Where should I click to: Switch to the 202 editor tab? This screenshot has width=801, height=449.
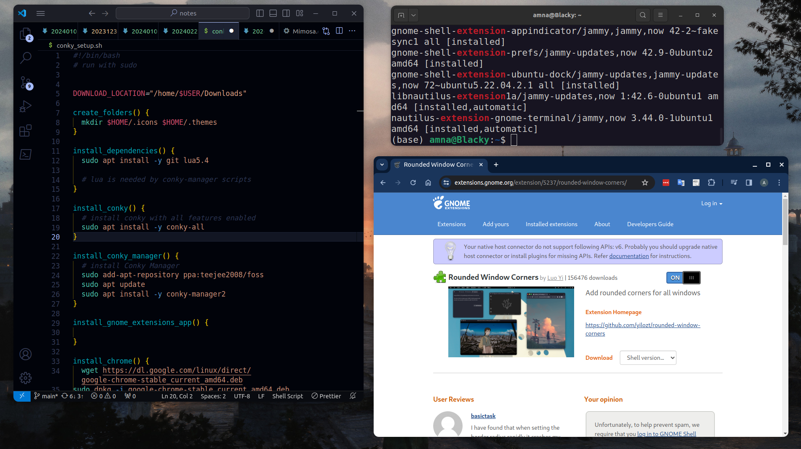(258, 31)
